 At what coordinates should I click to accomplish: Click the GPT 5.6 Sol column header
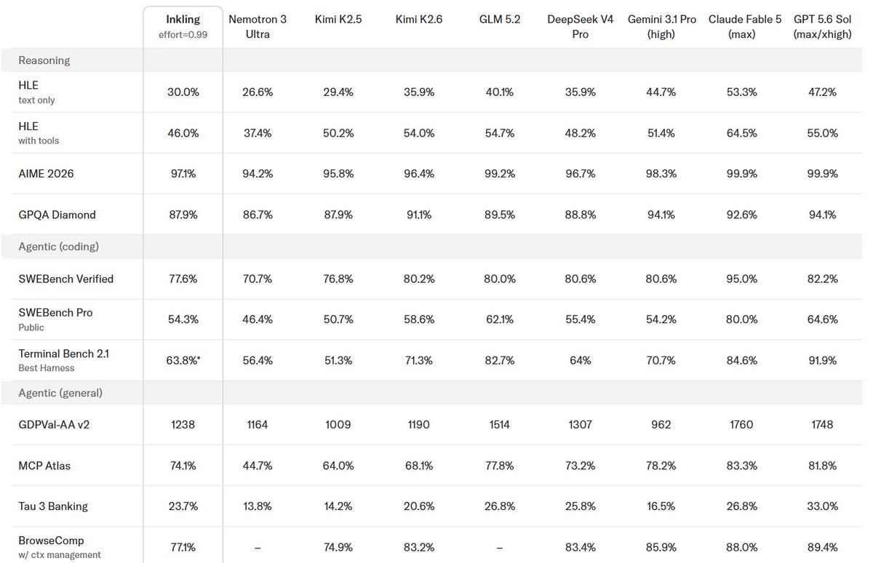(x=823, y=26)
